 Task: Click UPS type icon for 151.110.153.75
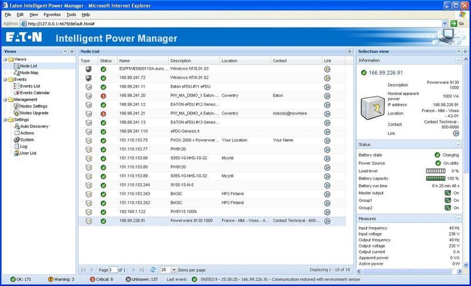(x=89, y=141)
